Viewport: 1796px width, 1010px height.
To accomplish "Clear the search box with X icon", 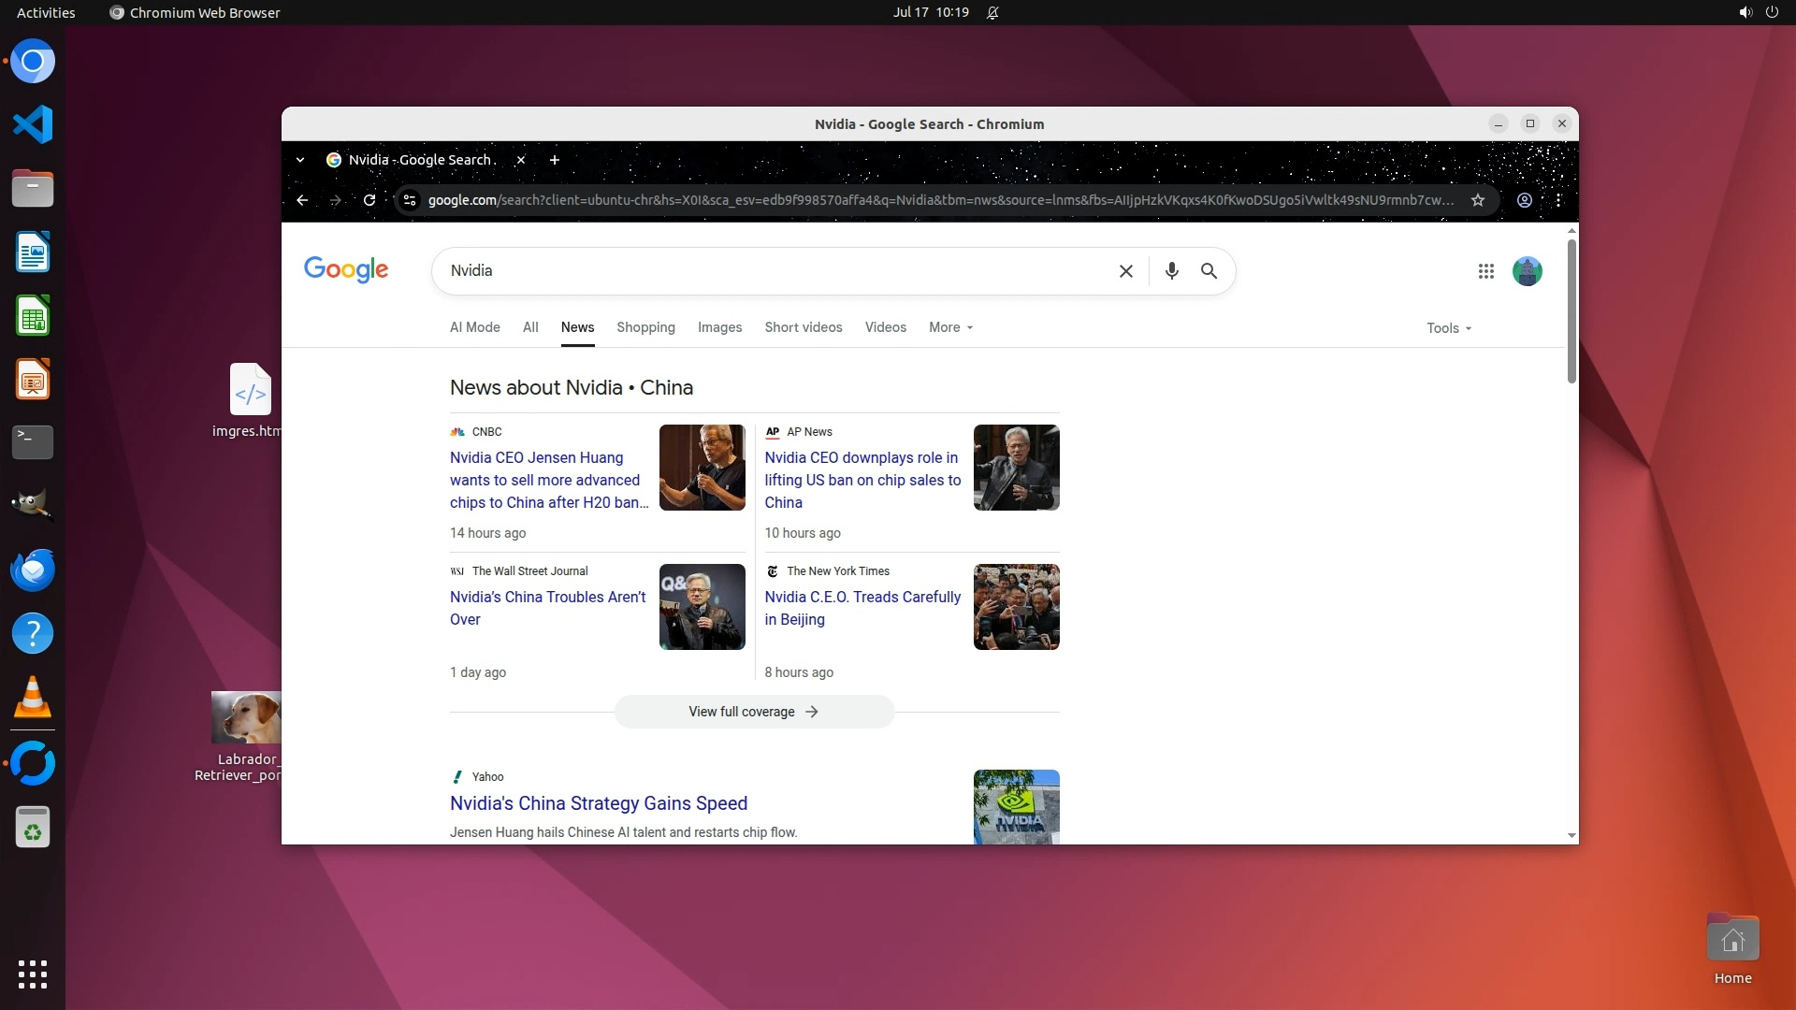I will tap(1126, 271).
